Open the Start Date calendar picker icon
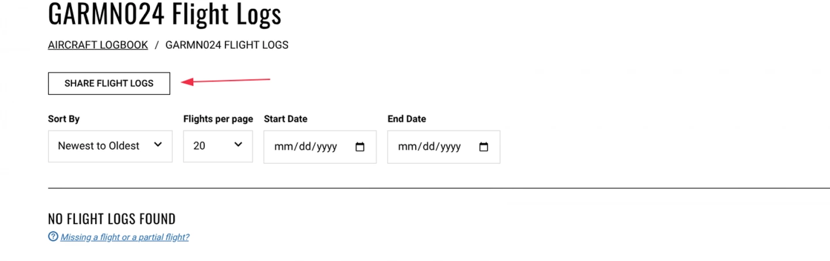The height and width of the screenshot is (261, 830). point(360,147)
